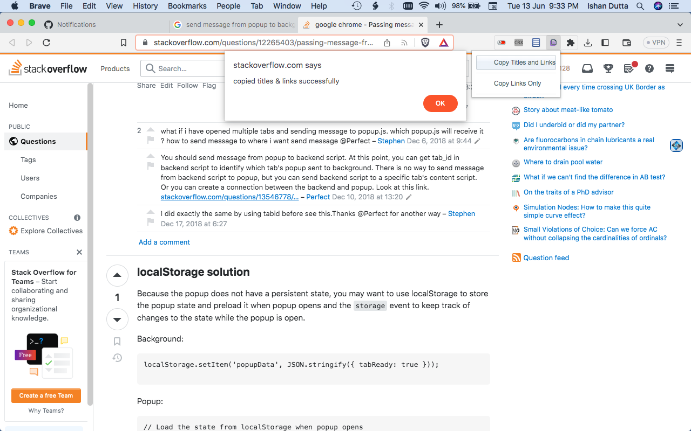The width and height of the screenshot is (691, 431).
Task: Click the Stack Overflow logo
Action: (48, 68)
